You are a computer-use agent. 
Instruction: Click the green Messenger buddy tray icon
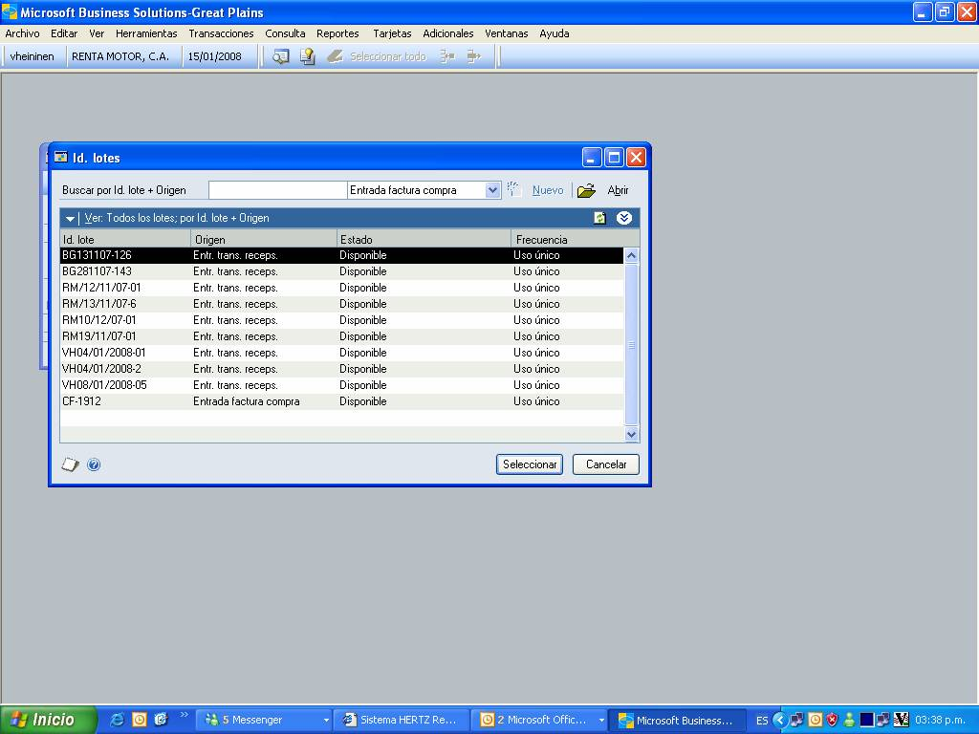click(x=849, y=720)
